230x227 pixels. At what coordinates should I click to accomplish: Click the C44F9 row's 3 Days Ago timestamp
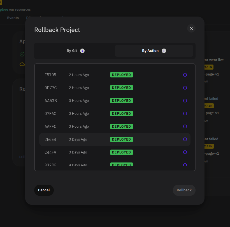pos(78,152)
